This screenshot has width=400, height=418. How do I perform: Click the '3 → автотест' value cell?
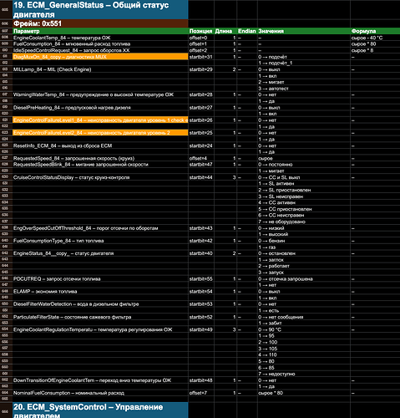(304, 89)
